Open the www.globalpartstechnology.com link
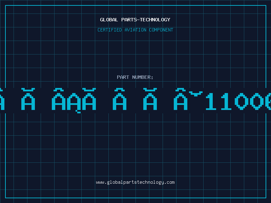The height and width of the screenshot is (203, 271). coord(135,182)
